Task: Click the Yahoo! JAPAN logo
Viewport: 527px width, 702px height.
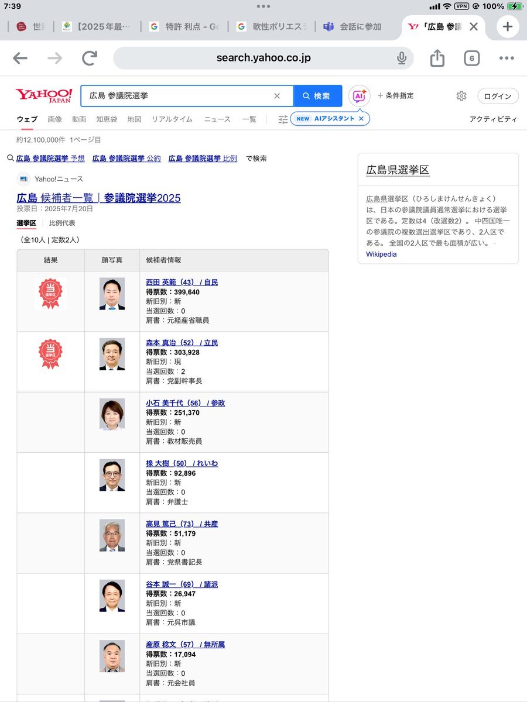Action: [x=44, y=95]
